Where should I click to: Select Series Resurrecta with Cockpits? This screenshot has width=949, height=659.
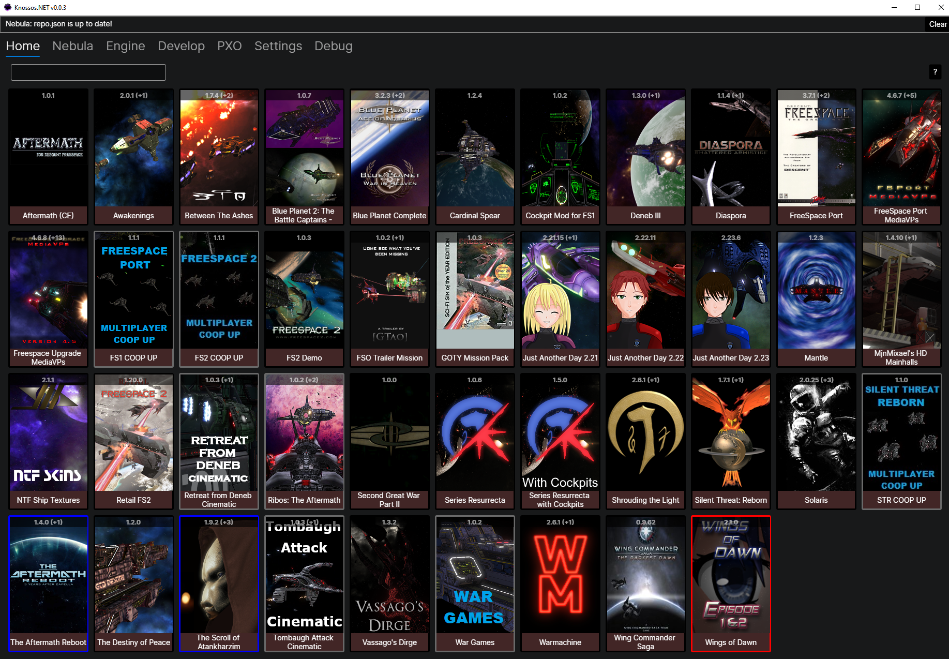click(560, 441)
